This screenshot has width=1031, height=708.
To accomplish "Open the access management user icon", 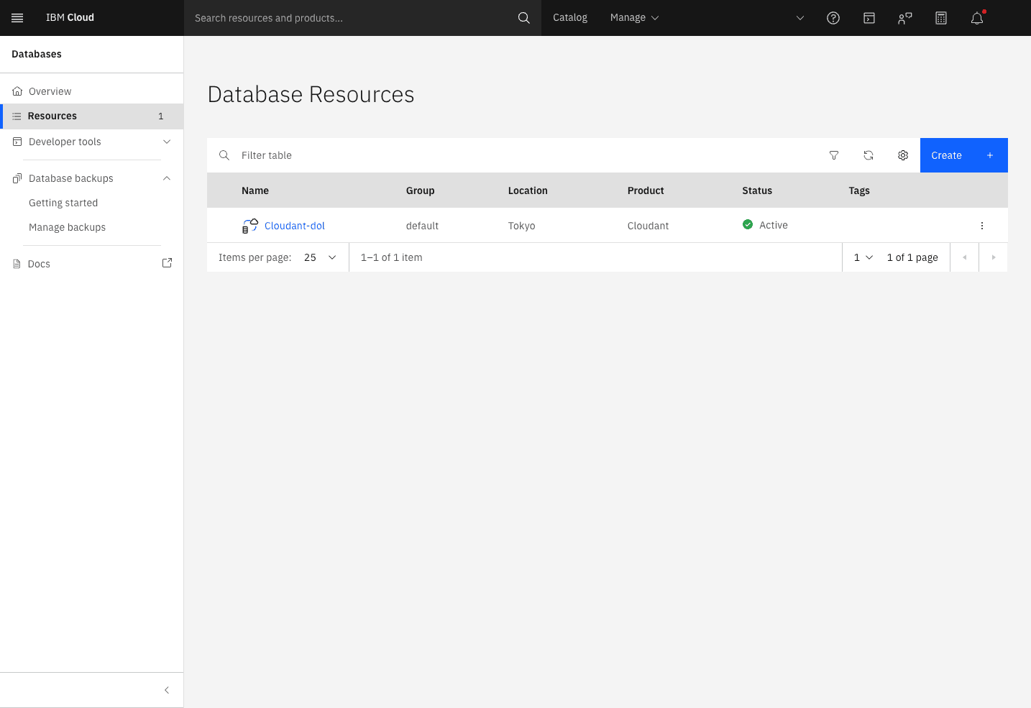I will [905, 18].
